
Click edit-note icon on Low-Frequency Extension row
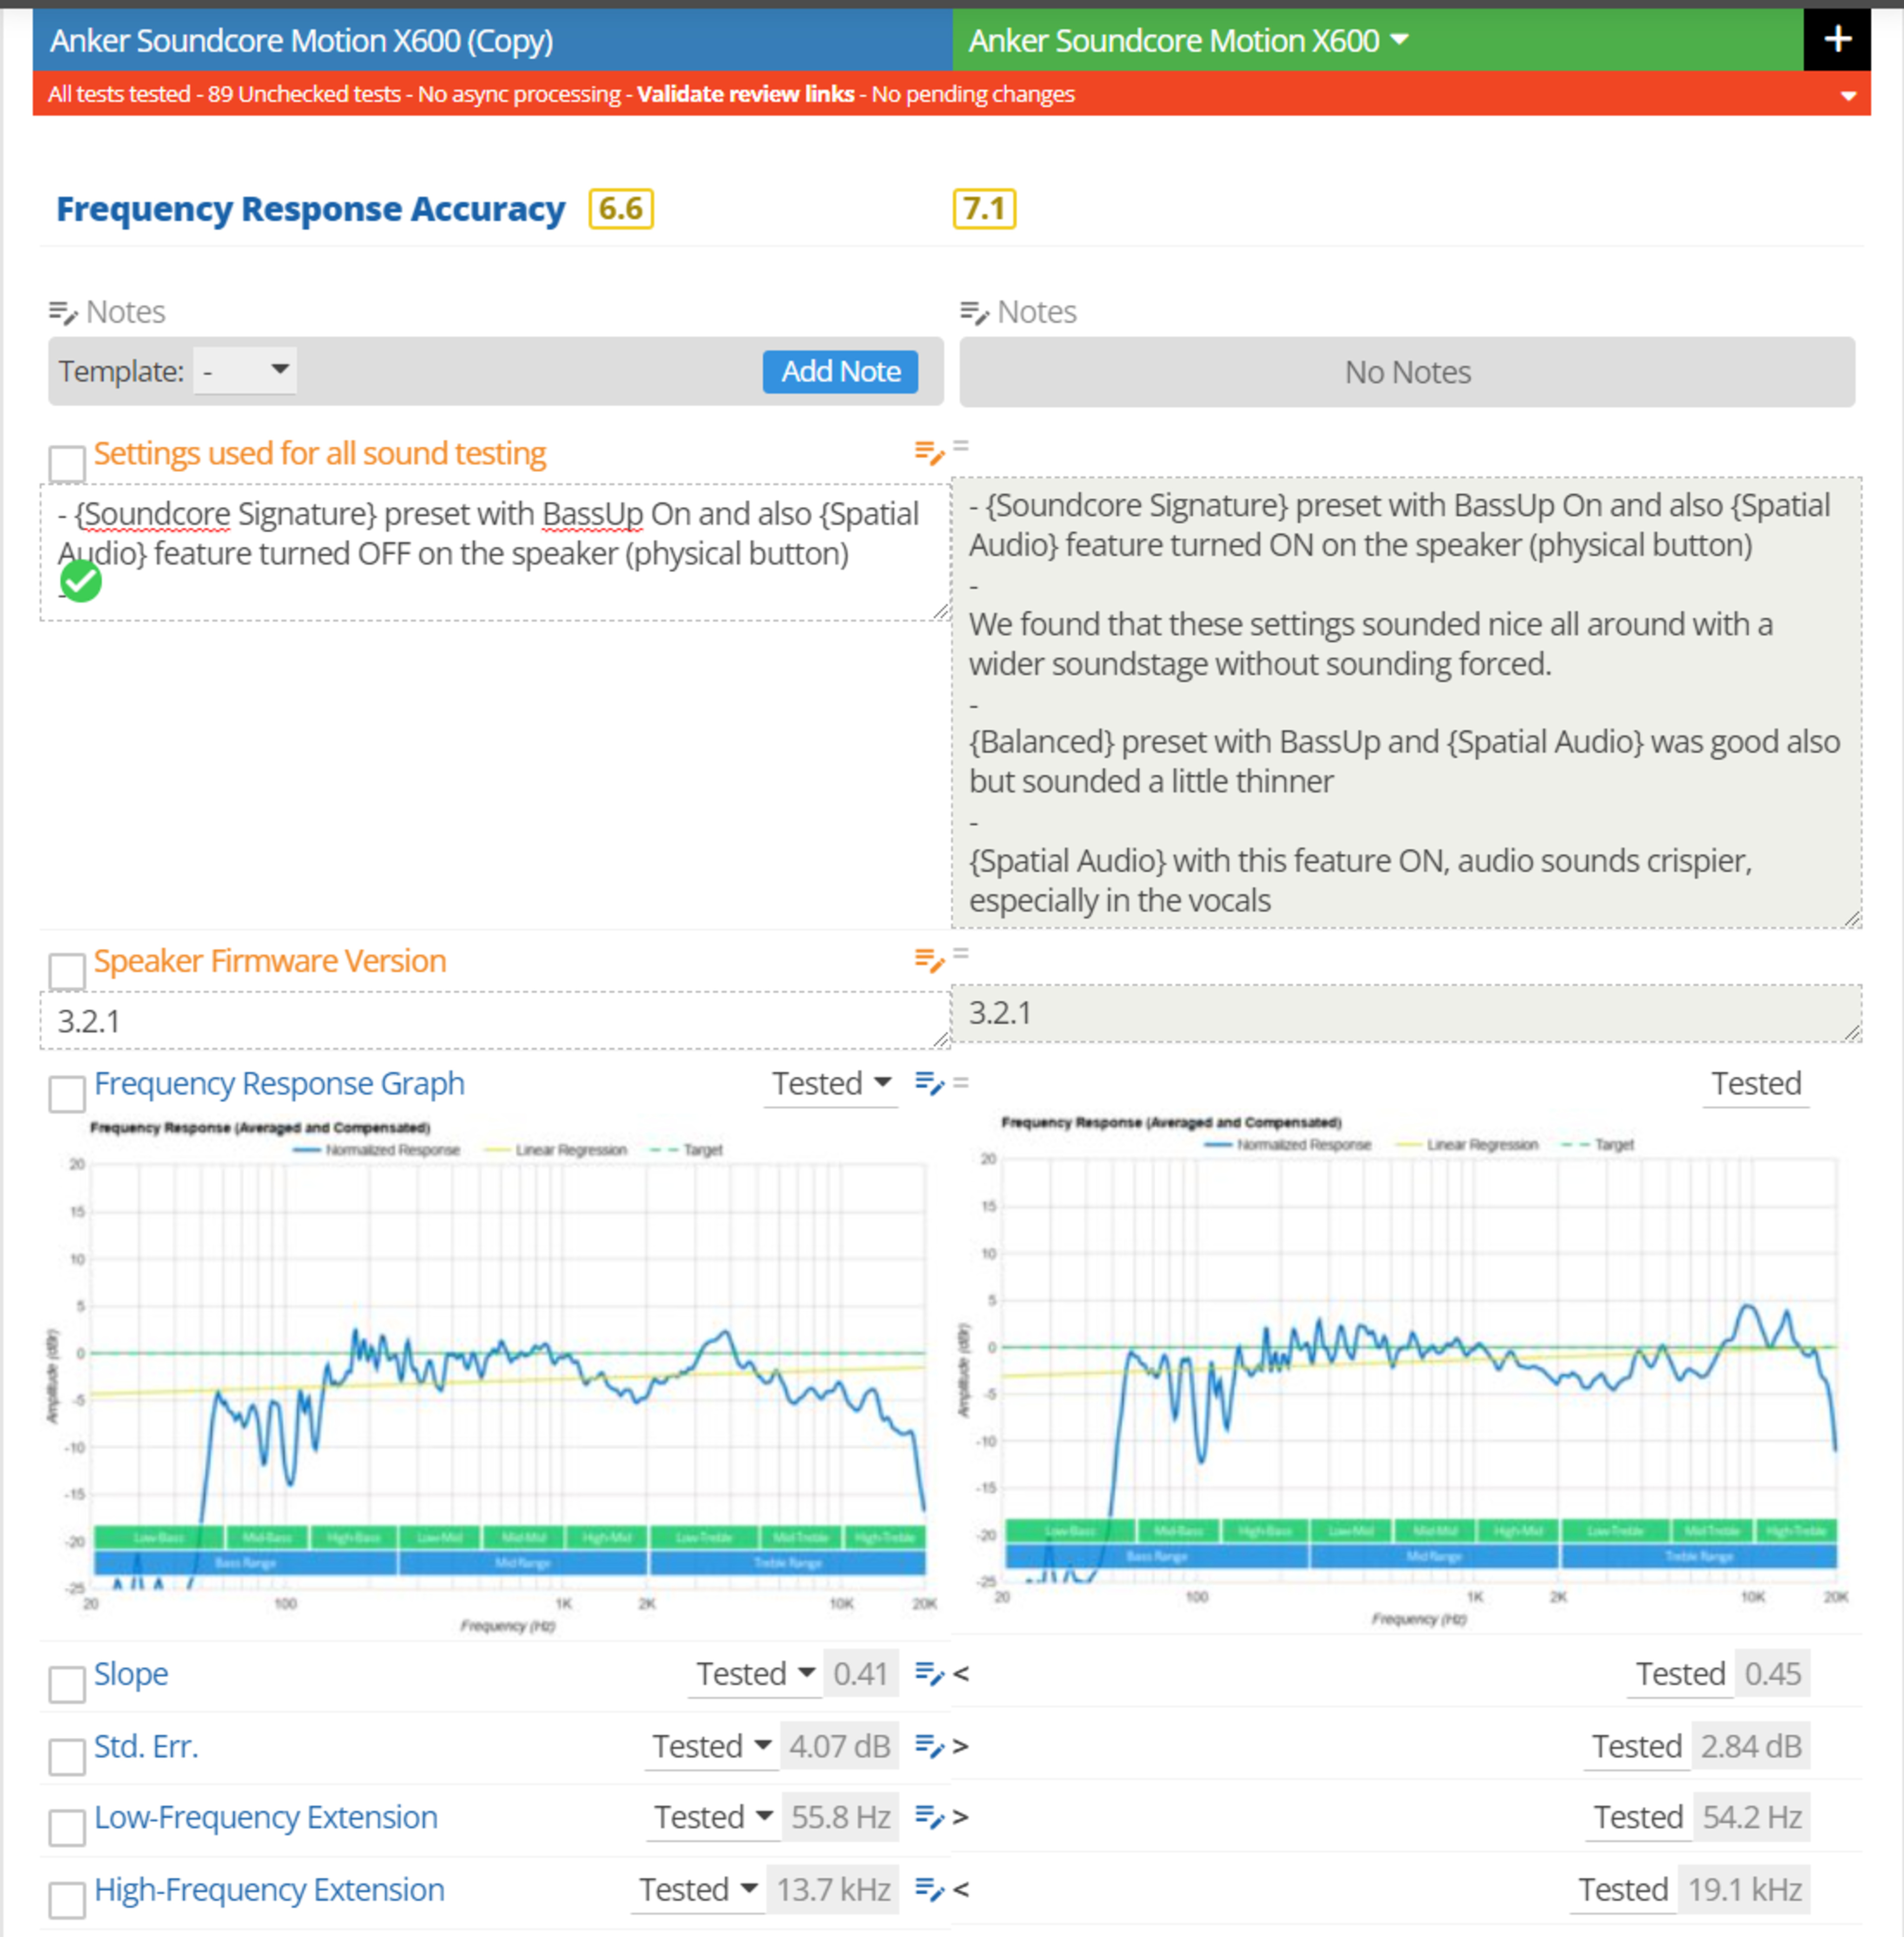[x=928, y=1817]
